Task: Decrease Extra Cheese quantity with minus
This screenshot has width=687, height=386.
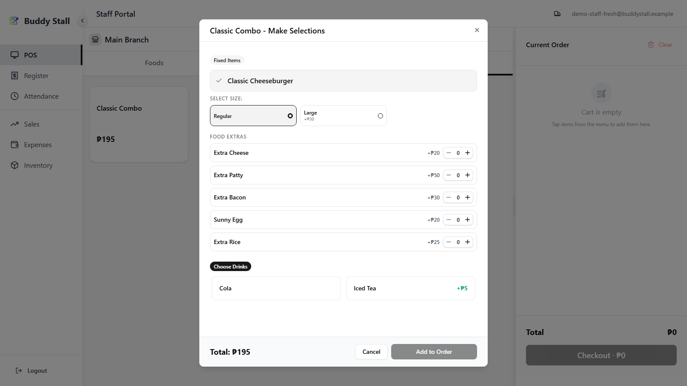Action: coord(449,153)
